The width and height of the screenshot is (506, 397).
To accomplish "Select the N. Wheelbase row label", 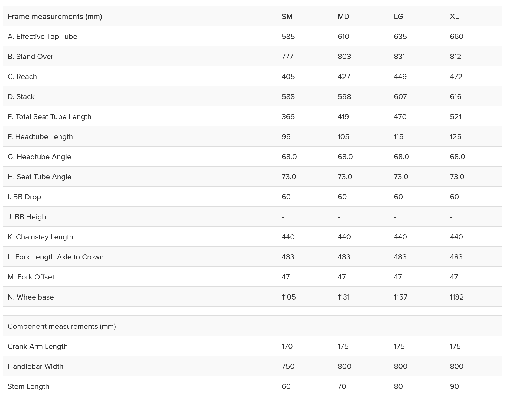I will 31,297.
